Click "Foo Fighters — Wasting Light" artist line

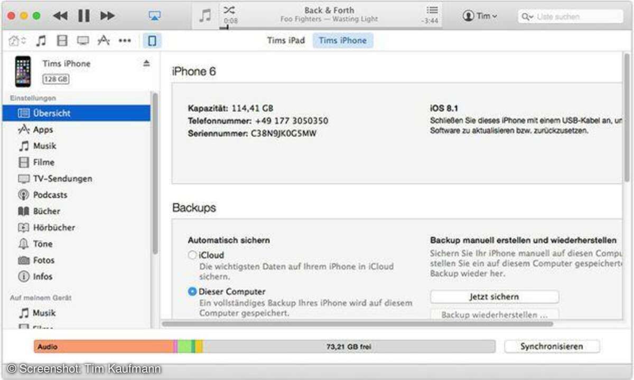point(329,19)
